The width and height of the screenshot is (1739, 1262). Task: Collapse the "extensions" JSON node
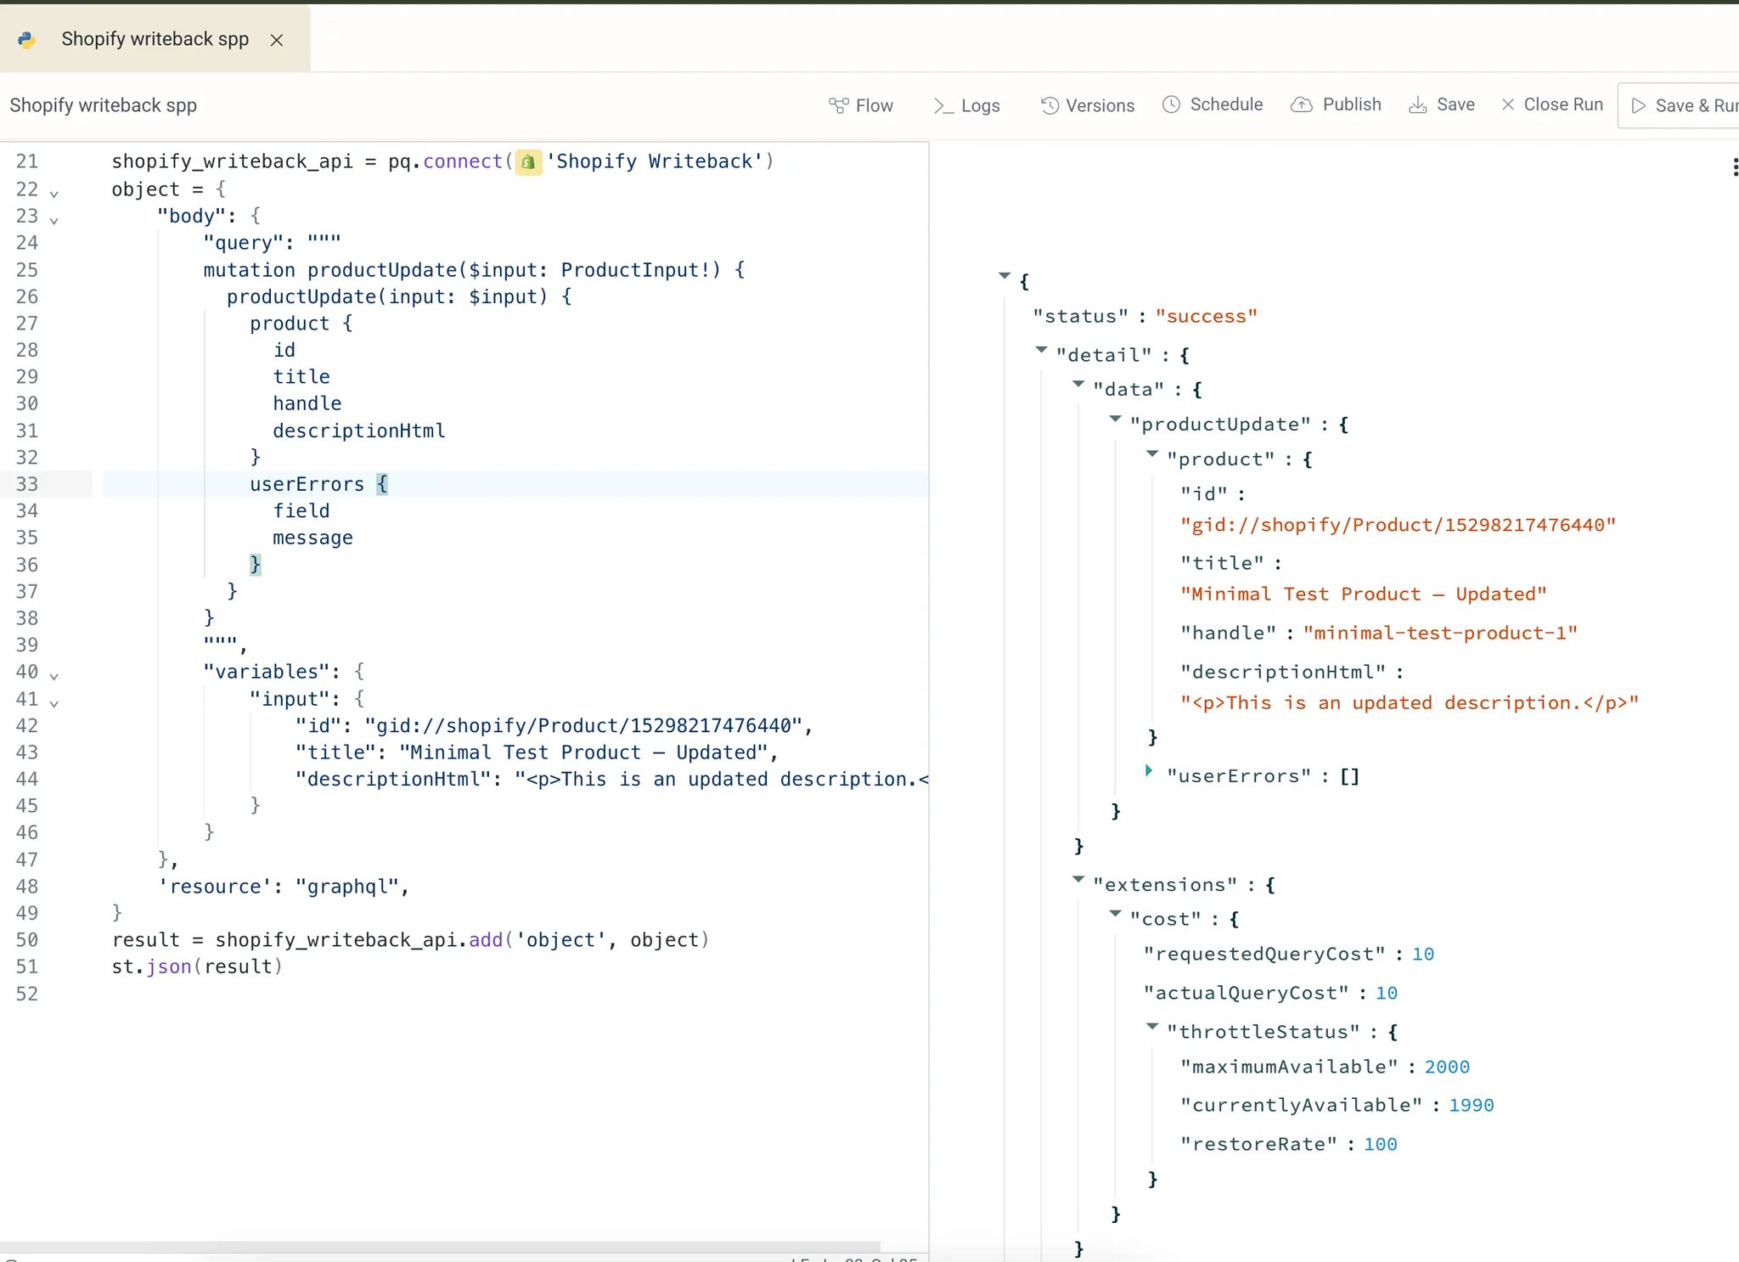pos(1078,880)
